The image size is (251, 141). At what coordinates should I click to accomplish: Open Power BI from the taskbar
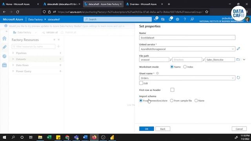coord(112,137)
